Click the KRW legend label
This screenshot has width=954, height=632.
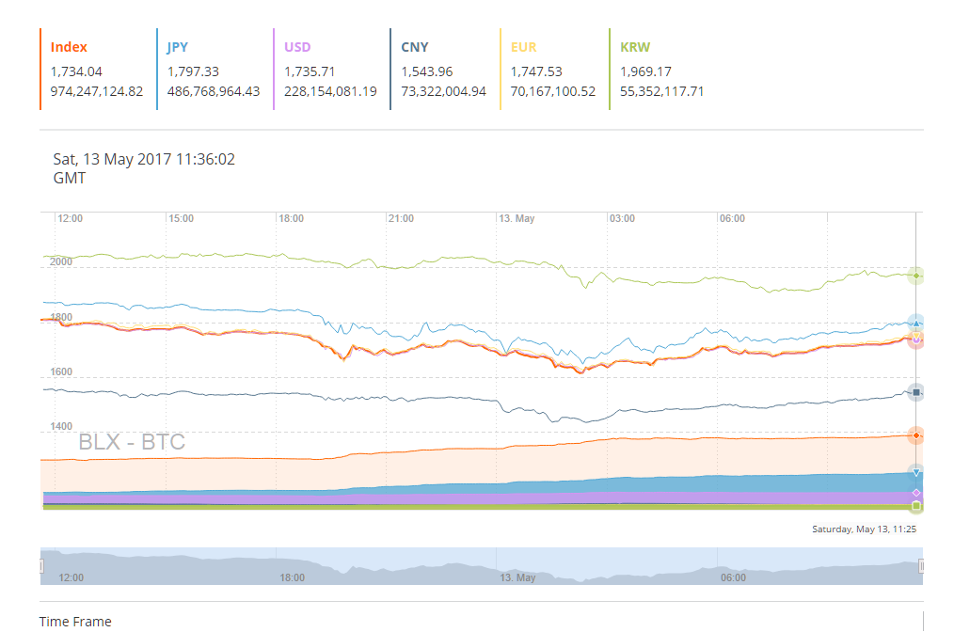click(x=634, y=47)
